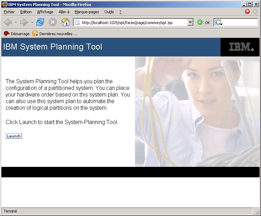Click the red update notification icon
261x216 pixels.
coord(247,11)
